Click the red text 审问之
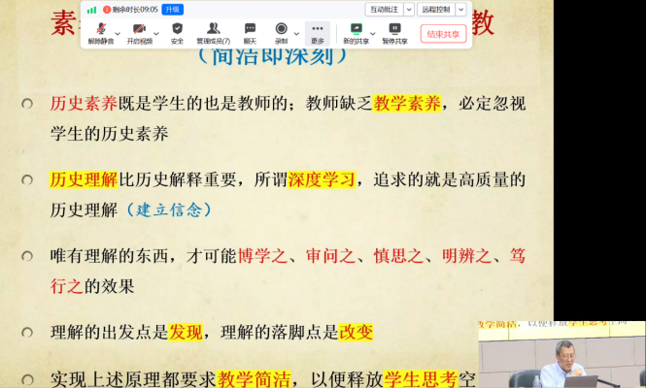The image size is (646, 388). coord(330,256)
